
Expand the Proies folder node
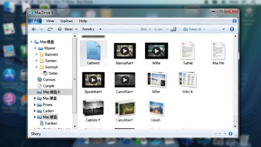click(35, 105)
